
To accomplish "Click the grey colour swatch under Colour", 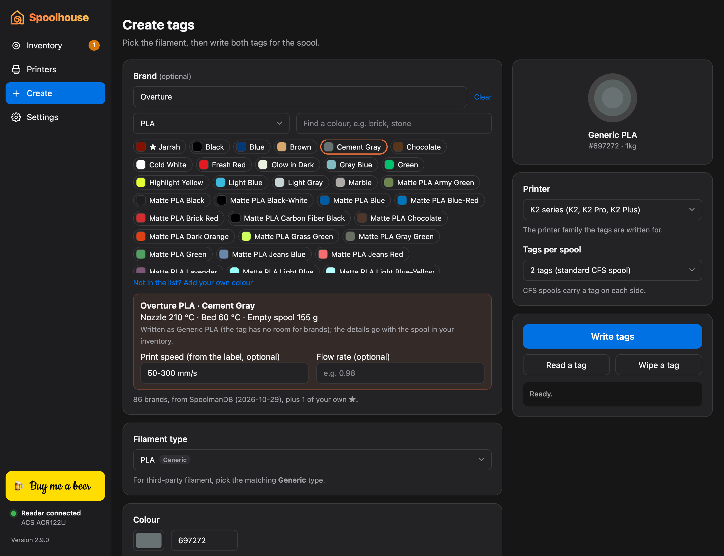I will tap(148, 540).
